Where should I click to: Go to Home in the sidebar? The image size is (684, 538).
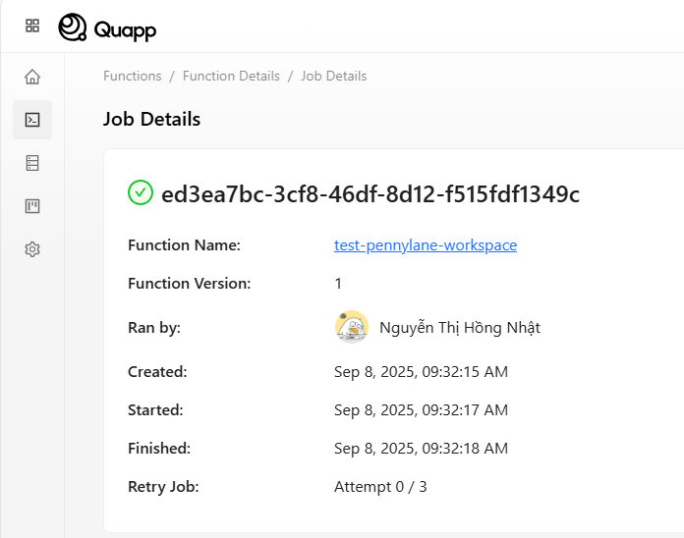point(32,77)
